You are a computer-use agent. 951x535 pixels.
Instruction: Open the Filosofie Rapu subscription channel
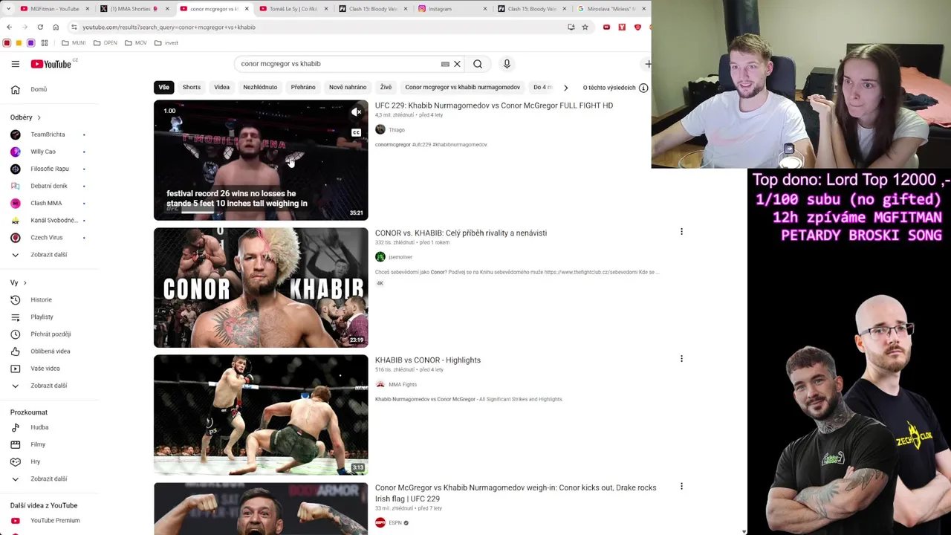click(x=49, y=169)
